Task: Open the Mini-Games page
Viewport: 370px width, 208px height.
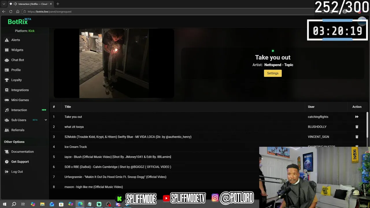Action: pos(20,100)
